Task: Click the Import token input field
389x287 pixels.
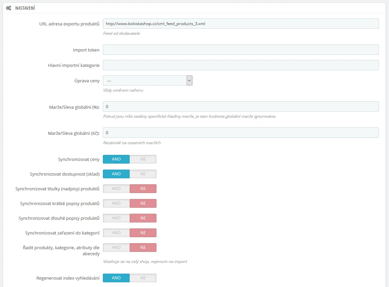Action: [x=241, y=50]
